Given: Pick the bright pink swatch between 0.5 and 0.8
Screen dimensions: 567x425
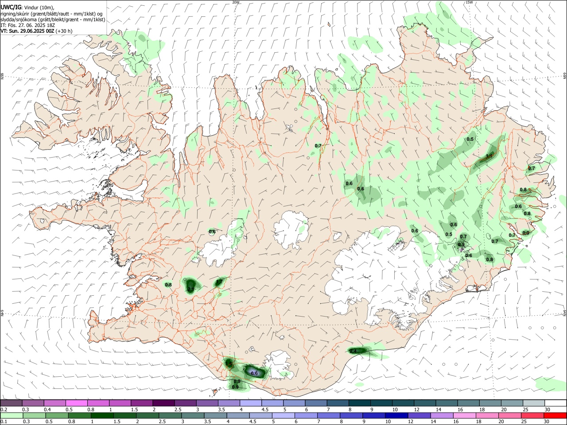Looking at the screenshot, I should point(76,403).
